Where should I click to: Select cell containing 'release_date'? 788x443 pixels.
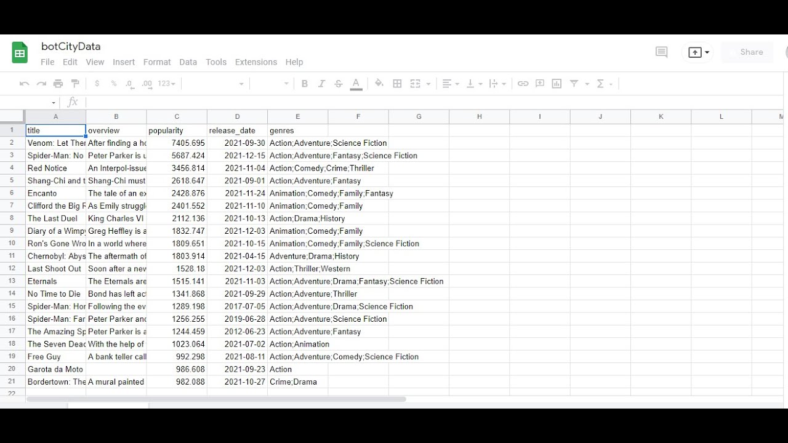(237, 130)
